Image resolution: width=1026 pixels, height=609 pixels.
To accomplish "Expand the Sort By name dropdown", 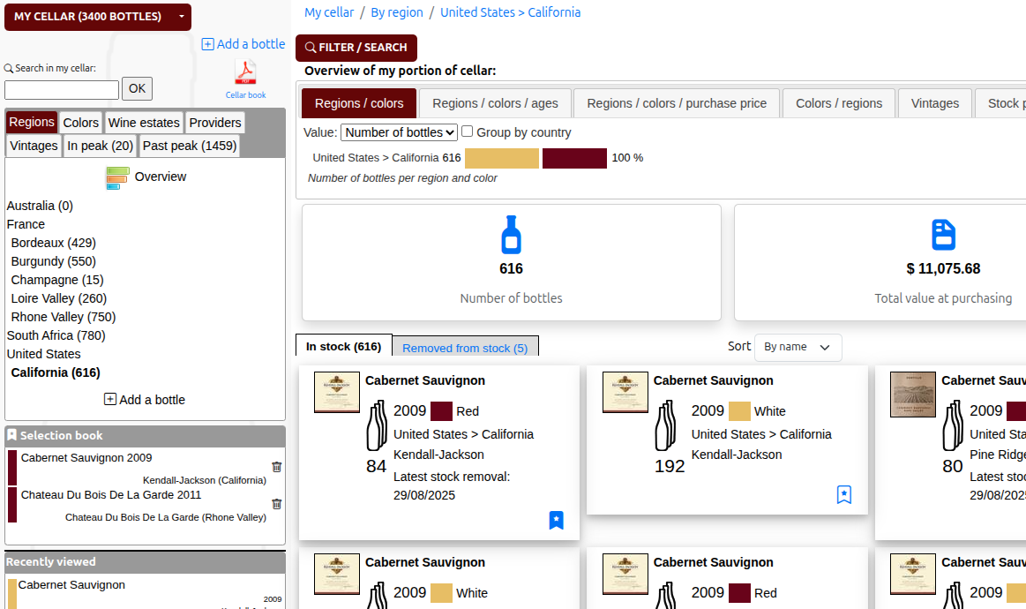I will (x=798, y=347).
